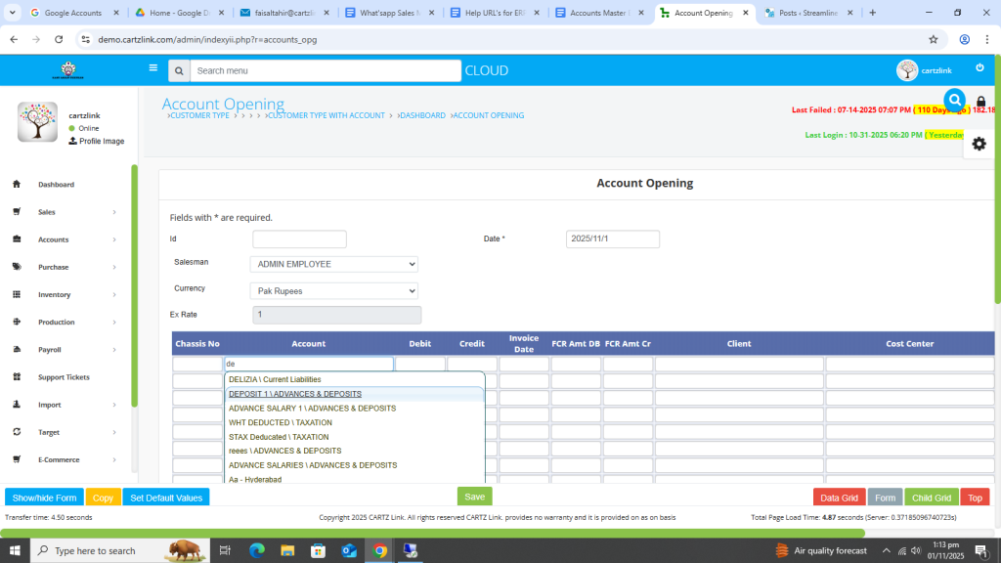Image resolution: width=1001 pixels, height=563 pixels.
Task: Switch to the Accounts Master browser tab
Action: [599, 13]
